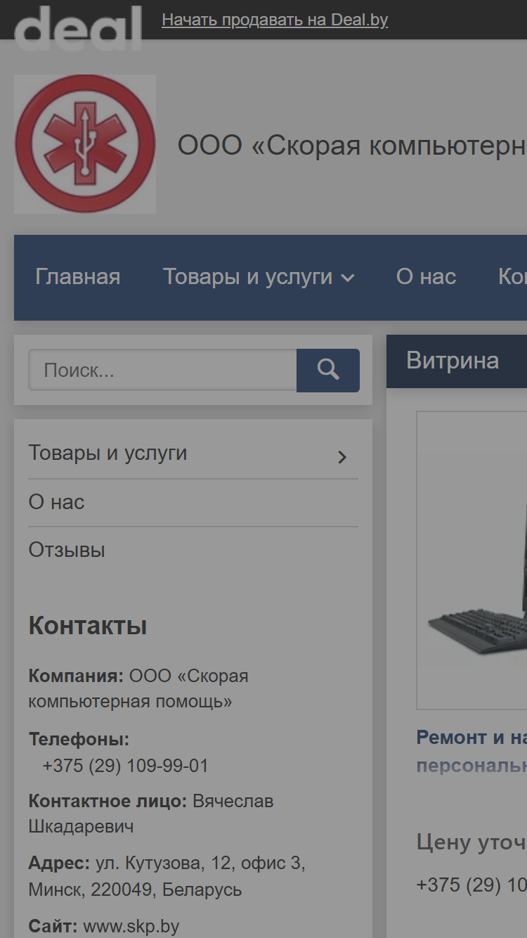Click the Цену уточняйте price text
Viewport: 527px width, 938px height.
click(x=471, y=842)
